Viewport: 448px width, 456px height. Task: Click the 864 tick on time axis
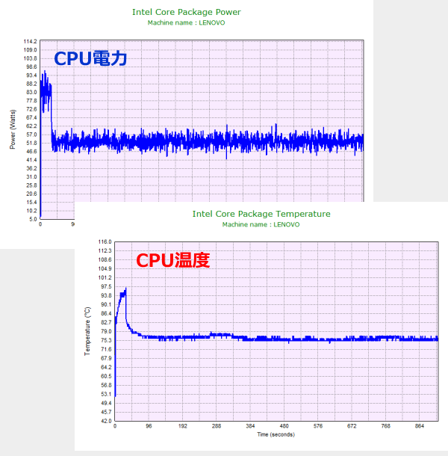pos(420,426)
